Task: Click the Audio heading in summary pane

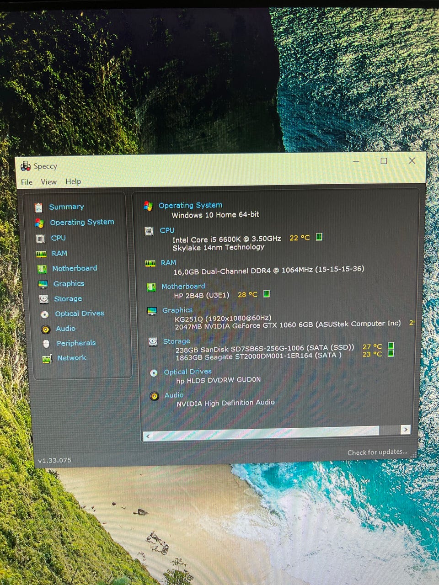Action: click(174, 395)
